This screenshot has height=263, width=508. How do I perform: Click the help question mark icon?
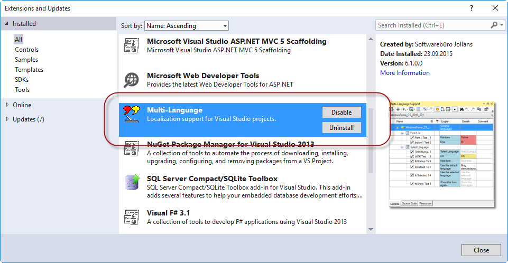471,8
